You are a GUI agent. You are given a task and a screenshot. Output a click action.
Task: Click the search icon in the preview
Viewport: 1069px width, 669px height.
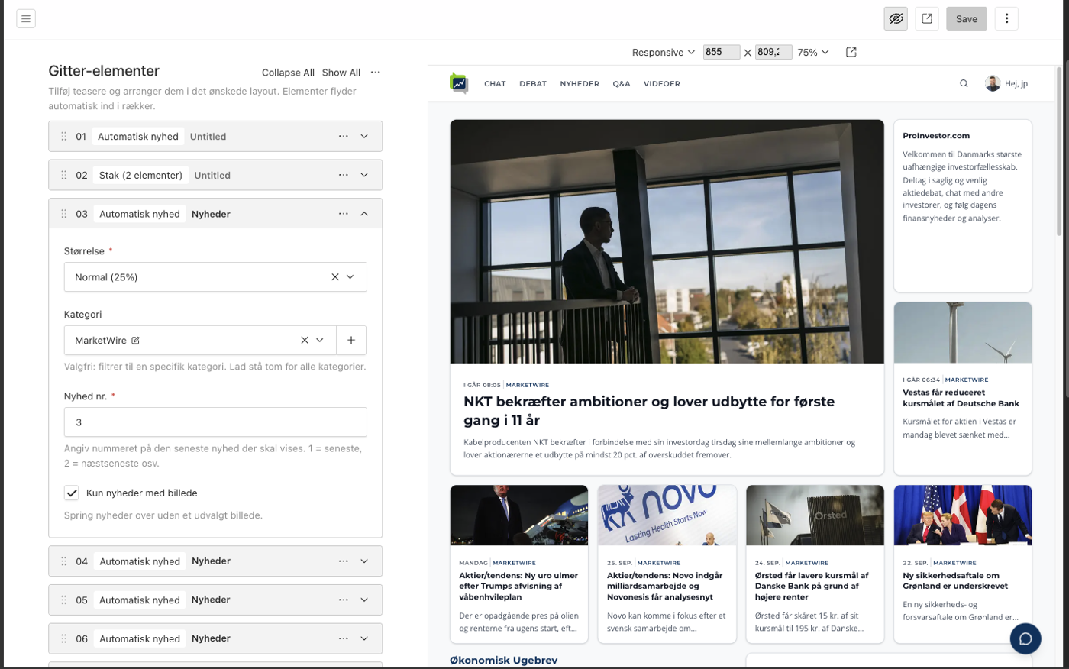tap(964, 84)
